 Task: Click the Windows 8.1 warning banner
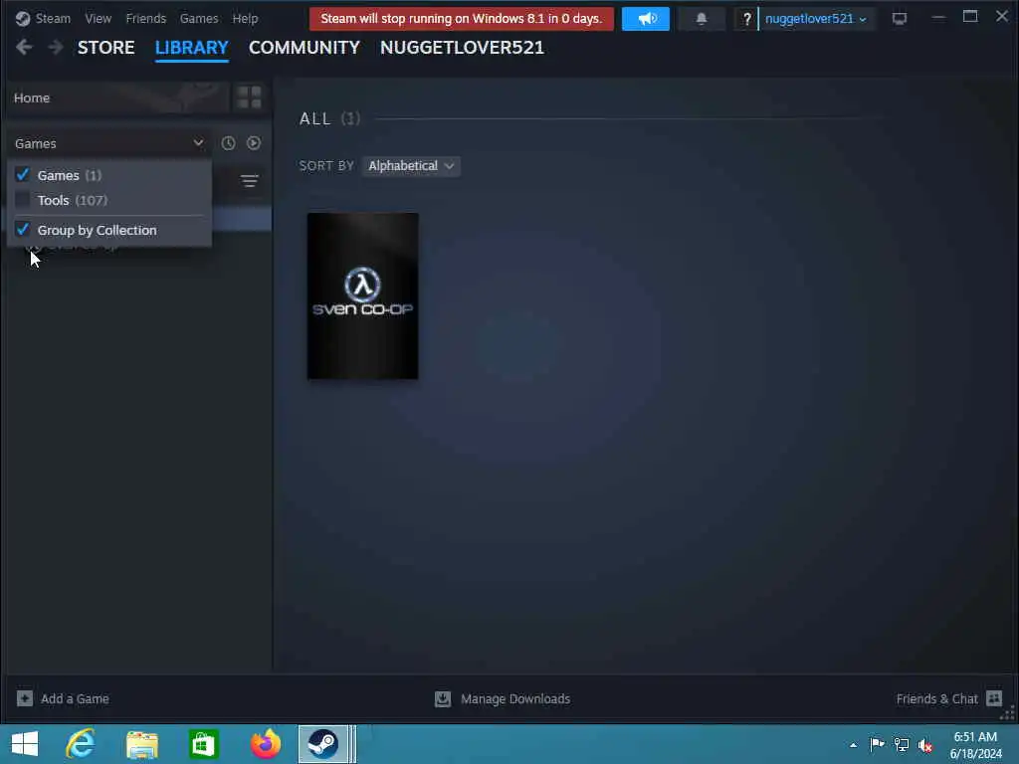462,19
